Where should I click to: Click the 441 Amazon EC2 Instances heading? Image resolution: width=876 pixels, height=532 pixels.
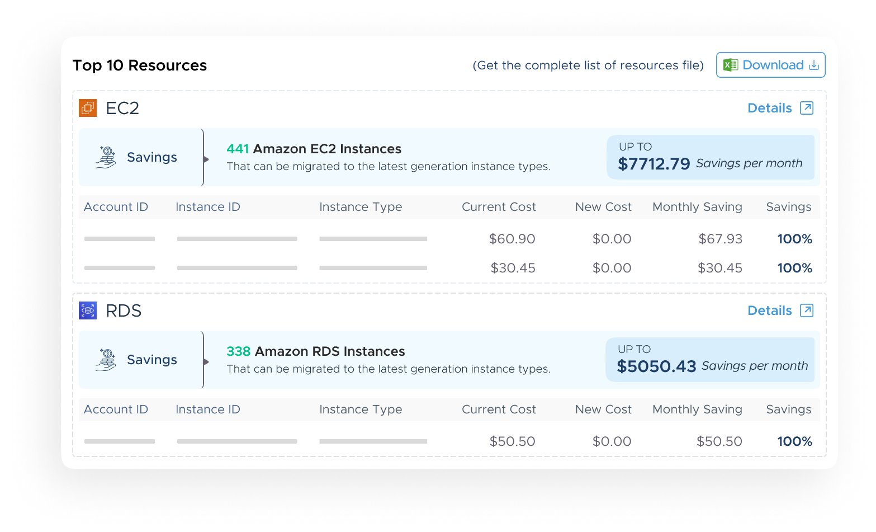[314, 148]
